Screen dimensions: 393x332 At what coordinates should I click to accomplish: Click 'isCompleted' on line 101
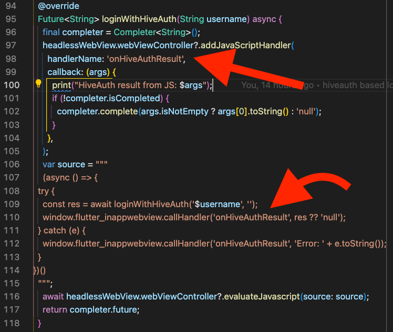135,98
